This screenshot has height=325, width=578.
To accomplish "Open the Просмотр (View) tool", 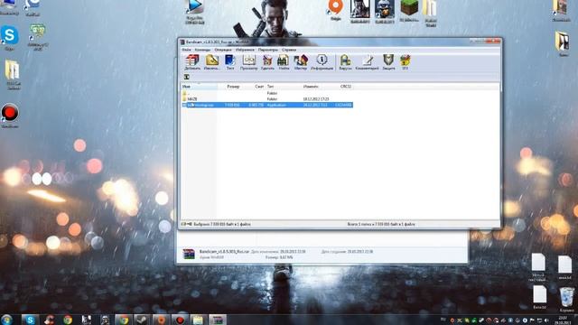I will coord(249,62).
